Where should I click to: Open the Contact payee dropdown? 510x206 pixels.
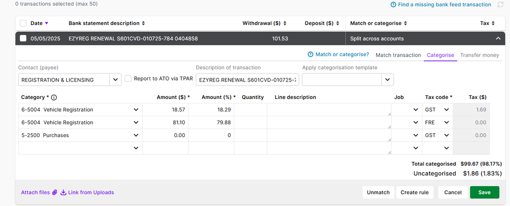click(115, 80)
